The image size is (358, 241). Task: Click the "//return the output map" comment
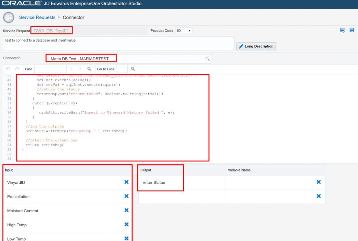point(52,140)
